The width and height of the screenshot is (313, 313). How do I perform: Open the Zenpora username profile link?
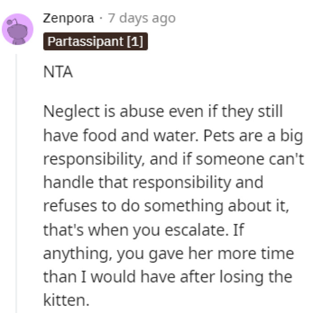tap(69, 18)
